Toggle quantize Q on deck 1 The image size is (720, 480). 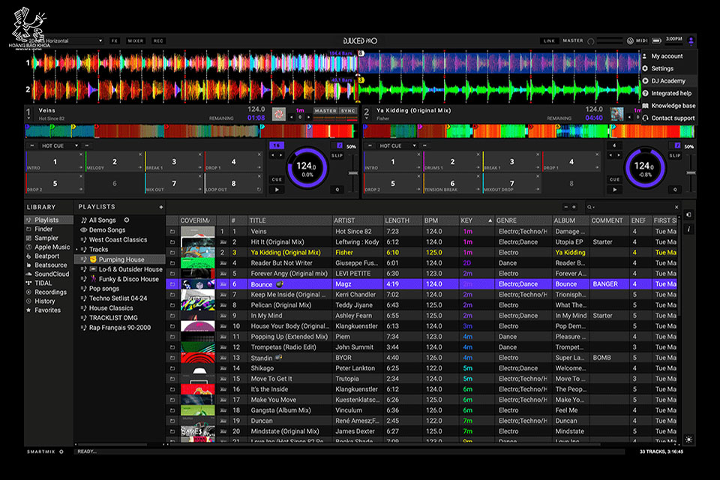click(x=337, y=190)
